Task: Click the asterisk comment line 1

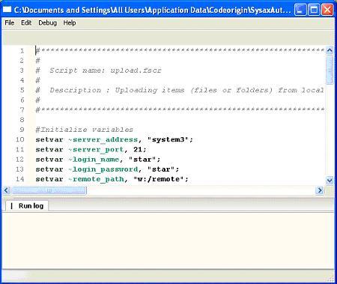Action: click(x=180, y=51)
